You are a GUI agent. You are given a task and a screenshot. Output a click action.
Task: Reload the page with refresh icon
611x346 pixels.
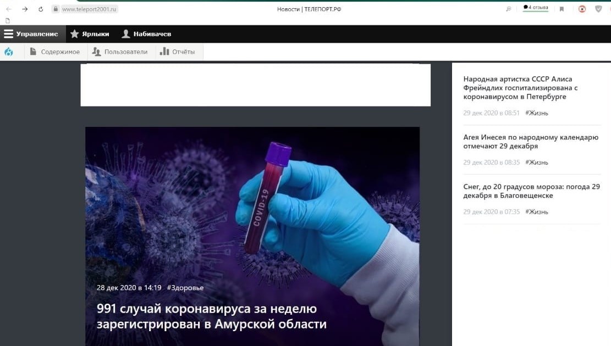[41, 9]
